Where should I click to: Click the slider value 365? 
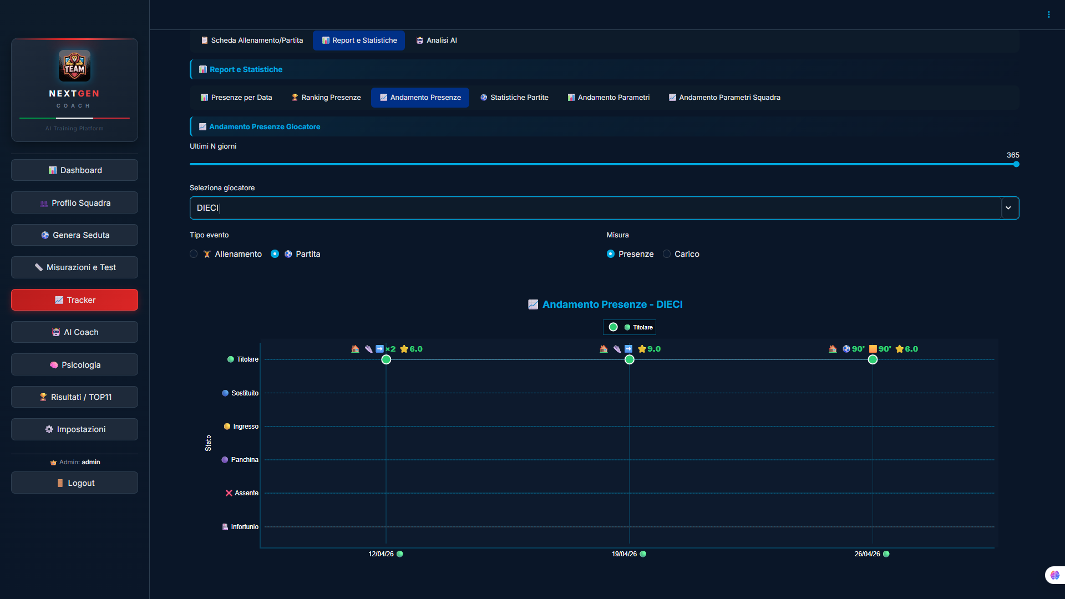click(x=1013, y=155)
